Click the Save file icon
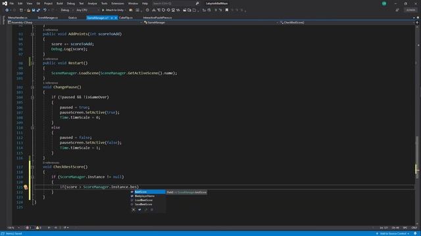421x236 pixels. click(x=34, y=10)
